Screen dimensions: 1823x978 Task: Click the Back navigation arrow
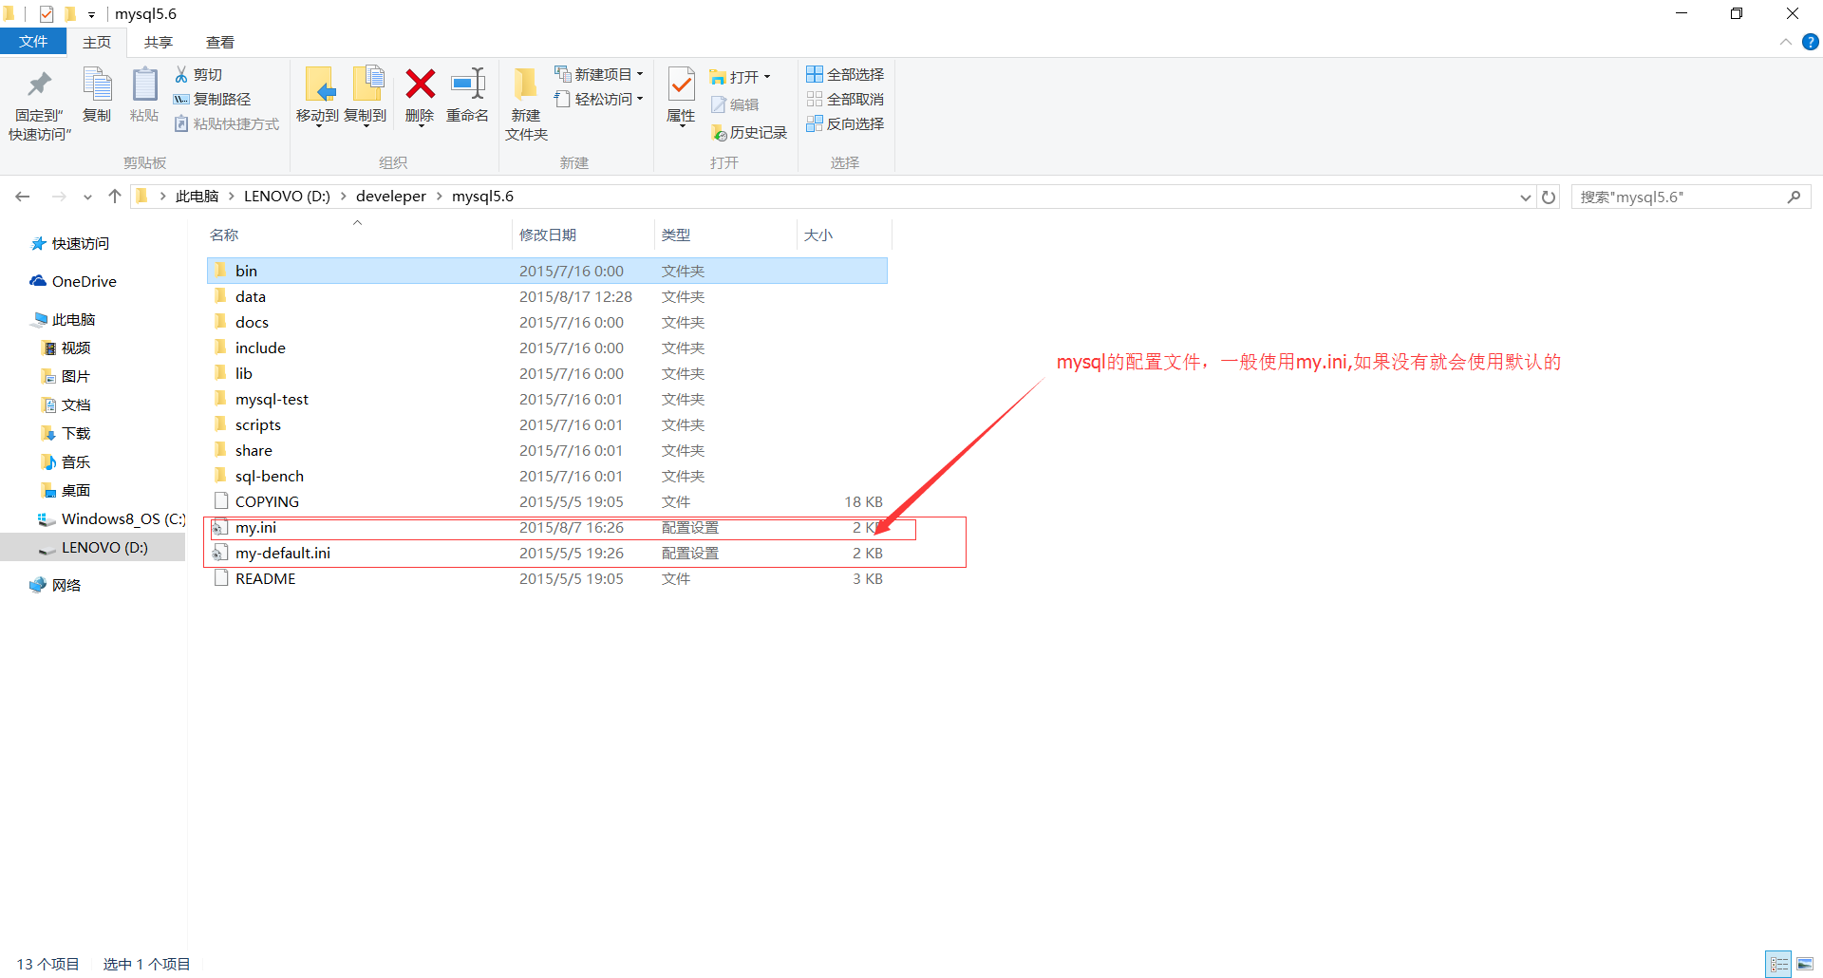pyautogui.click(x=23, y=197)
